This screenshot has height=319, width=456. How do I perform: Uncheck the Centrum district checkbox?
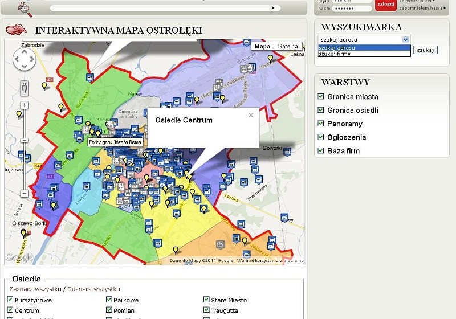pyautogui.click(x=10, y=310)
